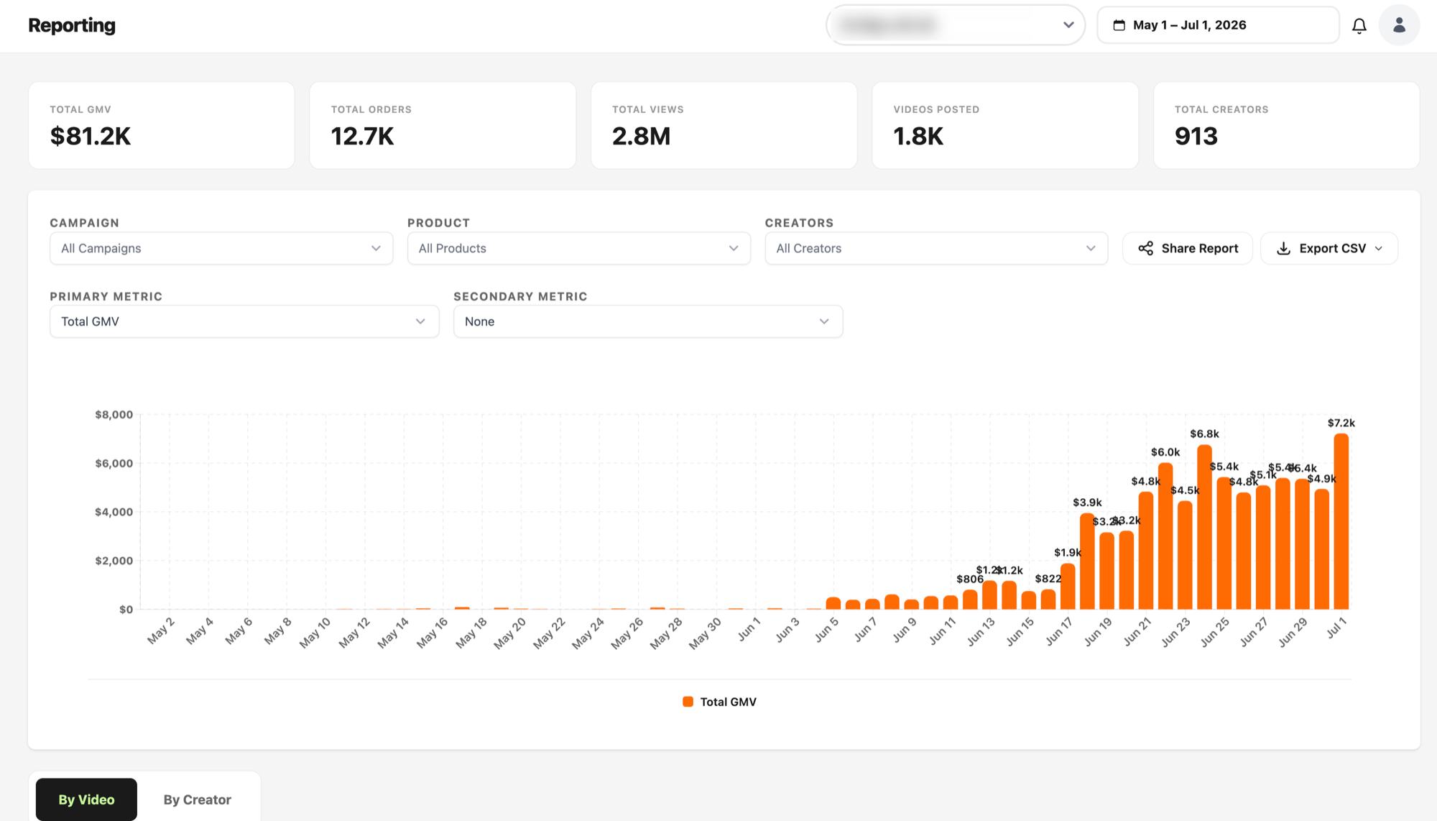Open the blurred account selector dropdown

click(955, 25)
